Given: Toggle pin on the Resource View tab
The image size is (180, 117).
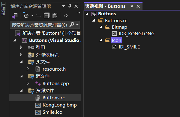Looking at the screenshot, I should (131, 6).
